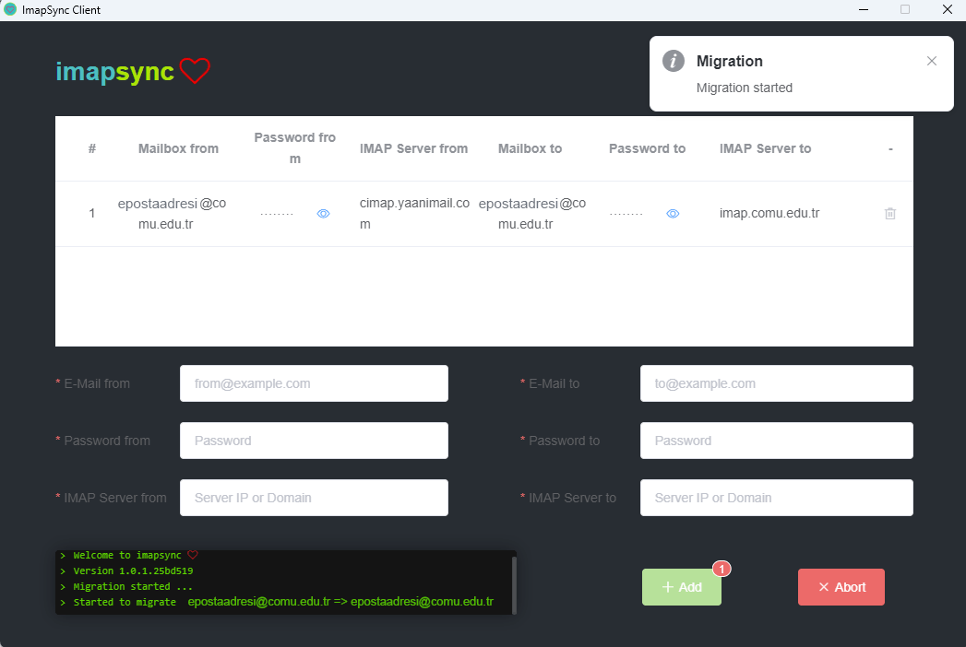
Task: Click the ImapSync Client title bar icon
Action: [10, 9]
